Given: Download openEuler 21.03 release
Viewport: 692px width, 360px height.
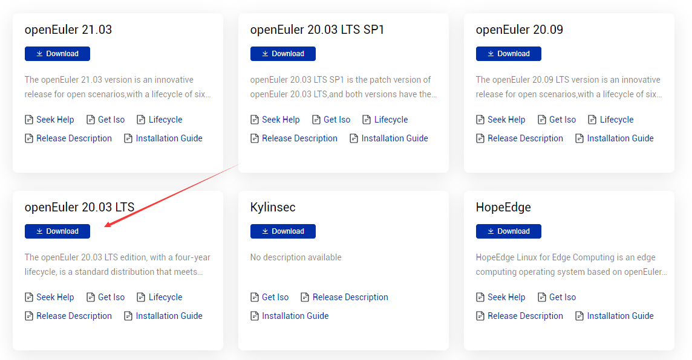Looking at the screenshot, I should click(x=57, y=54).
